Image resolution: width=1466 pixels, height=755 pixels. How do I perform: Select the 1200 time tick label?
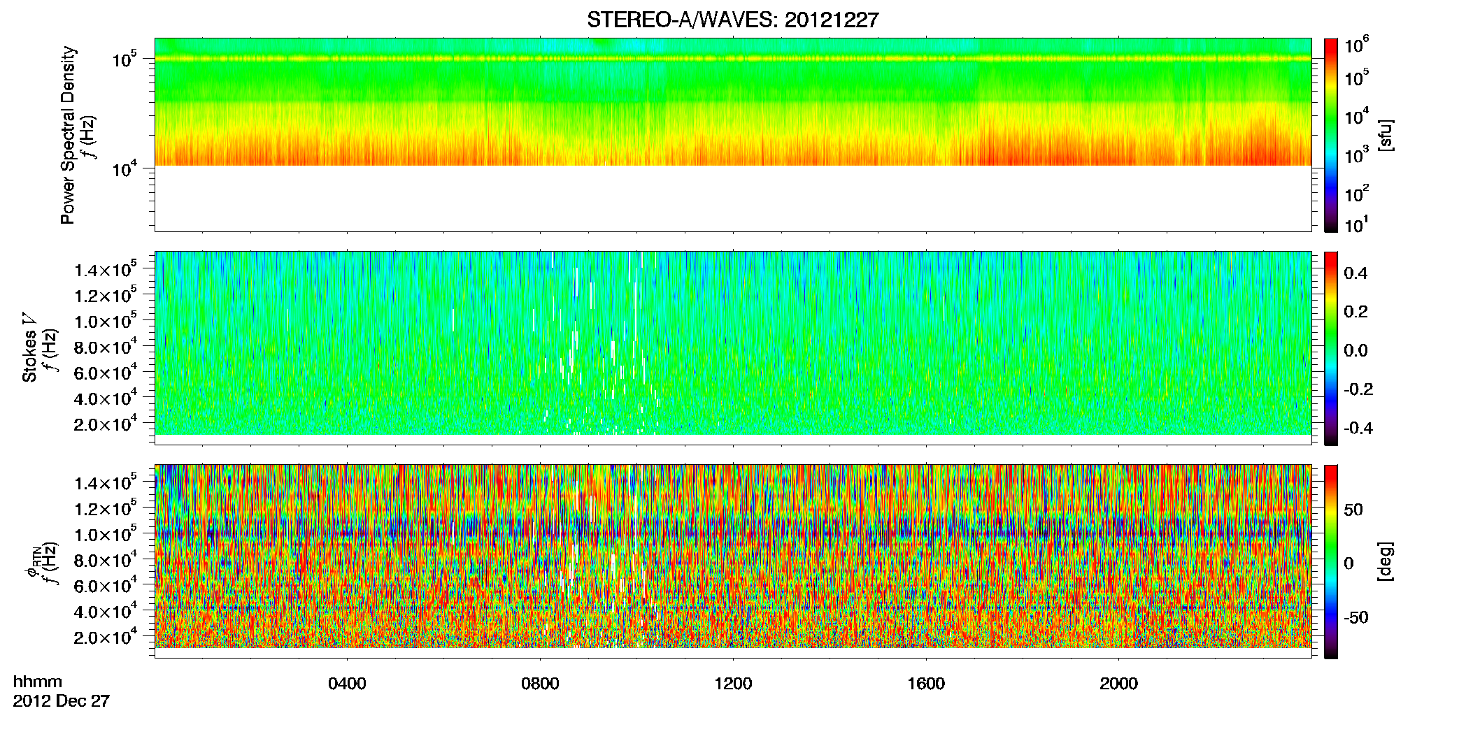(x=733, y=684)
